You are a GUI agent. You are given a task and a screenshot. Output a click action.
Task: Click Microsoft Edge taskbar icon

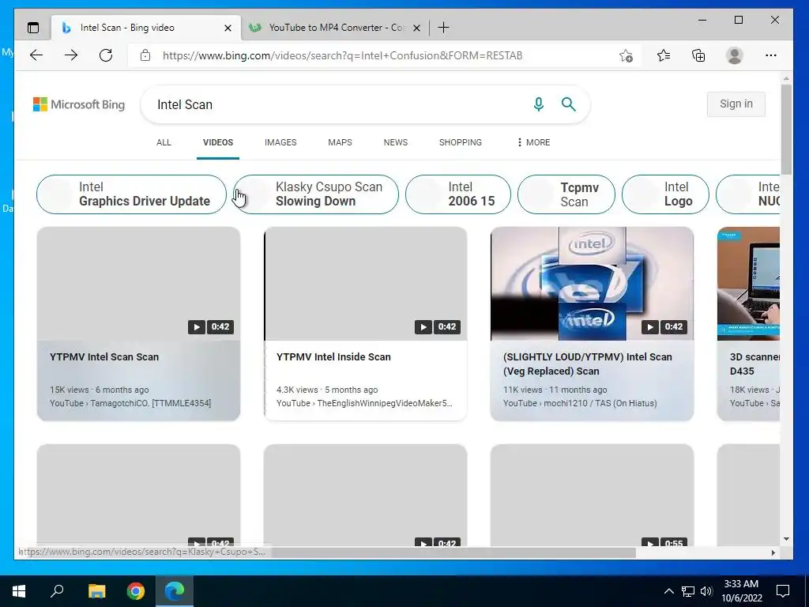pyautogui.click(x=175, y=591)
